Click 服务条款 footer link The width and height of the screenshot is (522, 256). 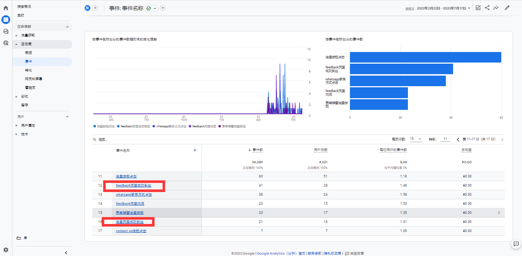click(315, 253)
